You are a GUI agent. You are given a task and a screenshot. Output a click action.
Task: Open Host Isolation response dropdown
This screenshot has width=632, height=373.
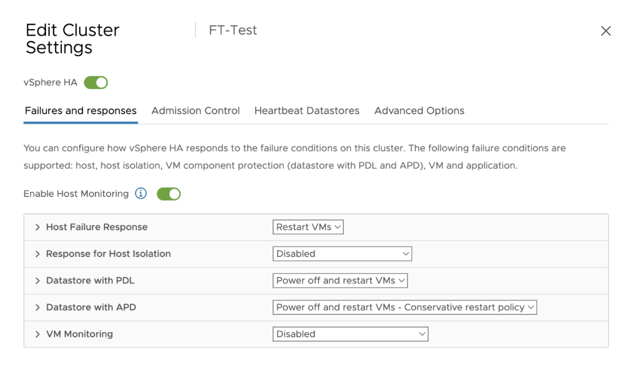point(342,254)
